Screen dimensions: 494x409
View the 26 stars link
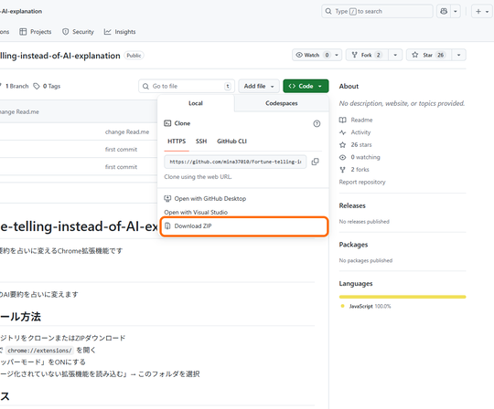click(356, 145)
